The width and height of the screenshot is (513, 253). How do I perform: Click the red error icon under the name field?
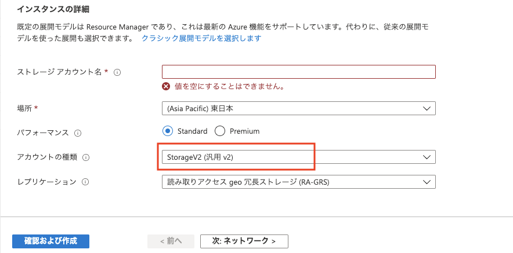pos(167,86)
